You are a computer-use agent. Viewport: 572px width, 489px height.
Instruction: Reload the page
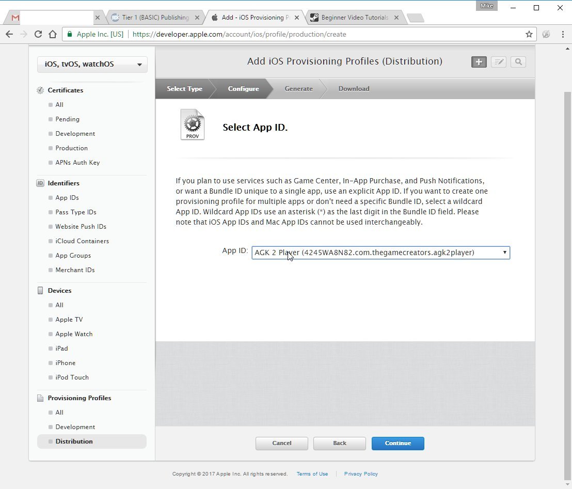(x=38, y=34)
